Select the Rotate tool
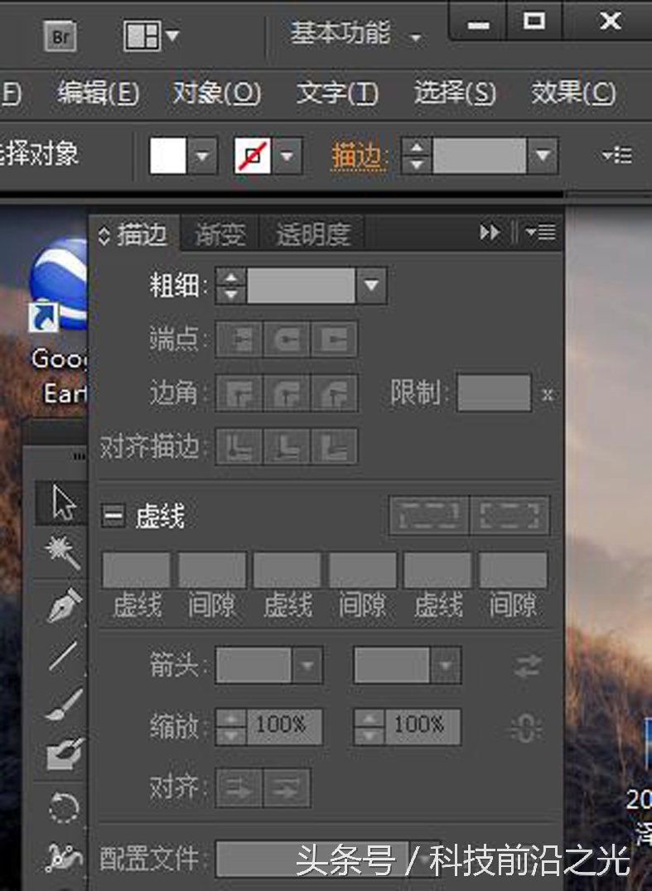The width and height of the screenshot is (652, 891). (x=64, y=807)
